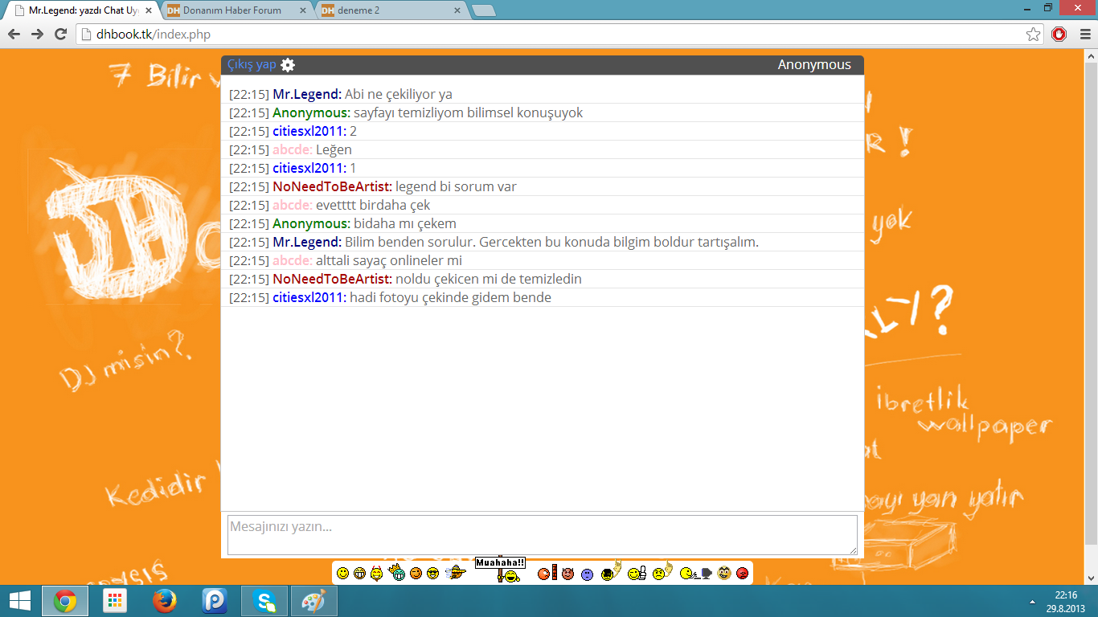
Task: Open Firefox from the taskbar
Action: [x=165, y=601]
